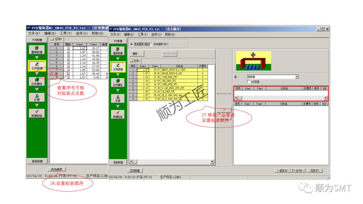Open 选项(O) menu in 优先顺序 window

pos(156,35)
